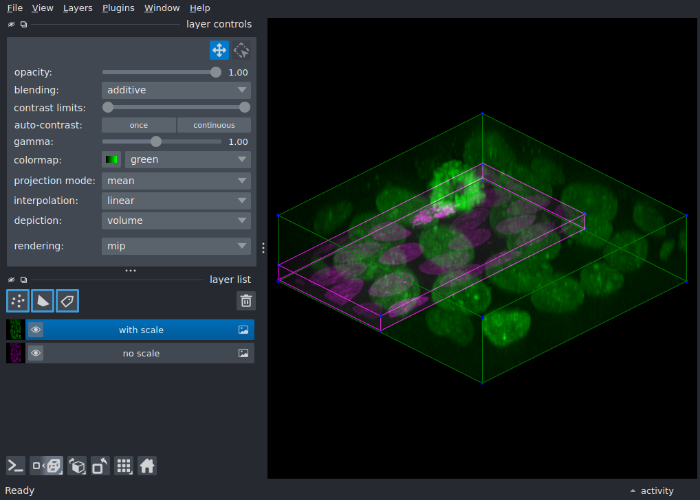Viewport: 700px width, 500px height.
Task: Toggle 2D/3D view mode button
Action: [47, 466]
